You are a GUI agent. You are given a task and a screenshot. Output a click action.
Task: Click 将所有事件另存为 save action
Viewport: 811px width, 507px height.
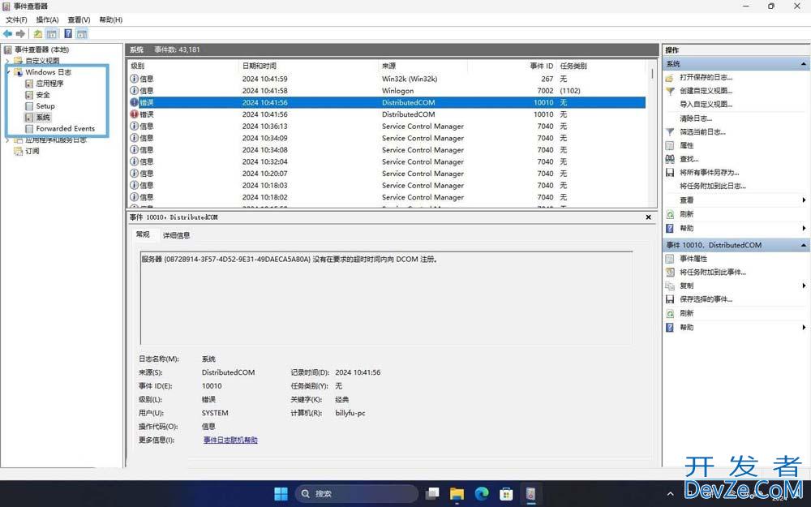point(709,172)
